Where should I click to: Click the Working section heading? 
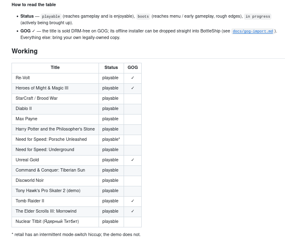coord(25,51)
